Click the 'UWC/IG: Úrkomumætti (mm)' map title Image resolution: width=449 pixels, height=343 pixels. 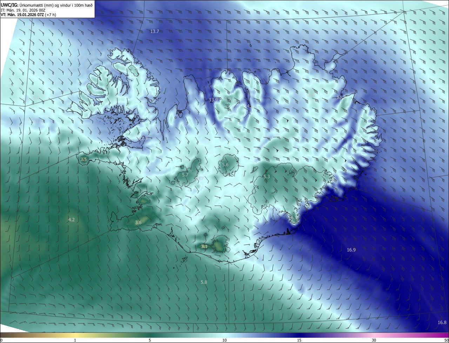[47, 5]
